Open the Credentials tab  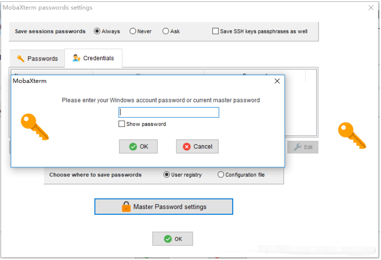[x=93, y=58]
